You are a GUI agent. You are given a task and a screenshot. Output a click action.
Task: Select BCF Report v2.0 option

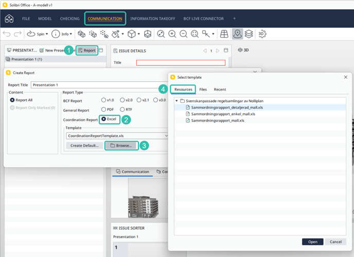point(122,100)
